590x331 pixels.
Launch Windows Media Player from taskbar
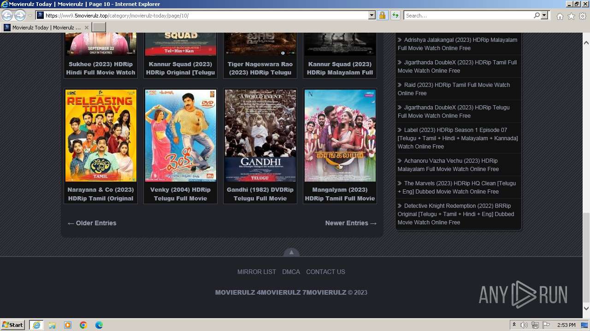pos(68,325)
